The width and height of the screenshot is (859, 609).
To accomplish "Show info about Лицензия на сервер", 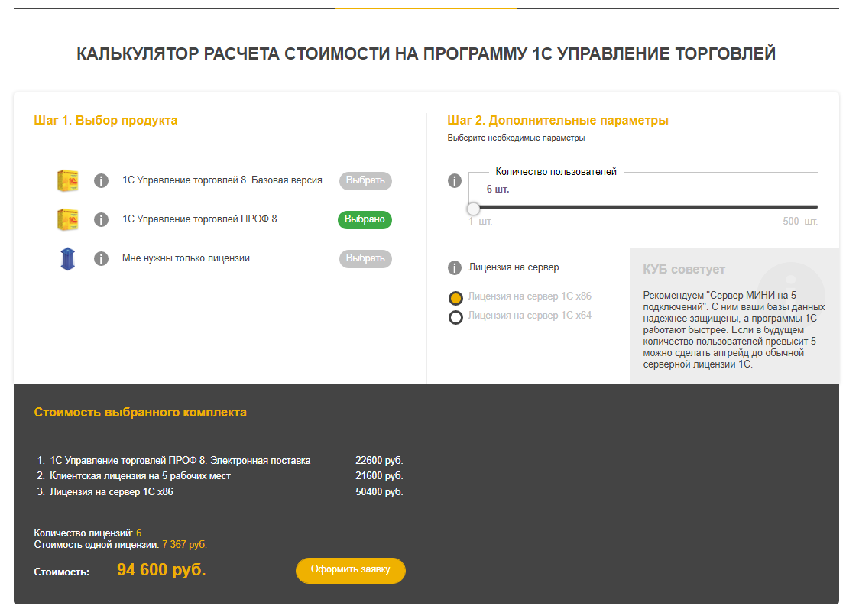I will [455, 267].
